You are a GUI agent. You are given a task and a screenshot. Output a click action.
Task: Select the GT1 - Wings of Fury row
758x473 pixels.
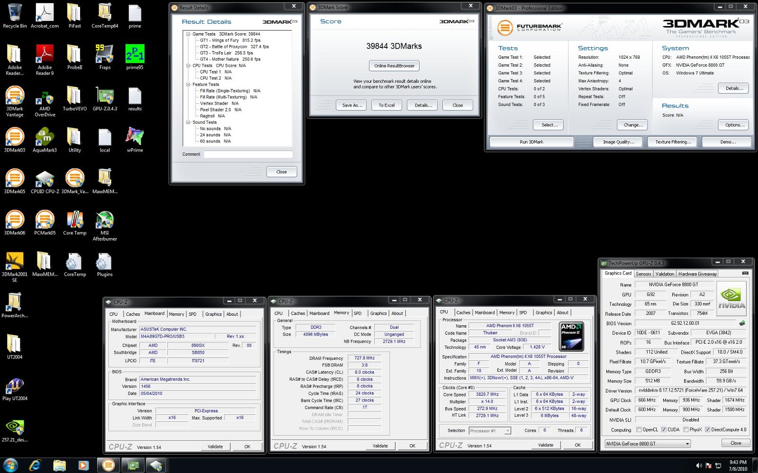230,40
